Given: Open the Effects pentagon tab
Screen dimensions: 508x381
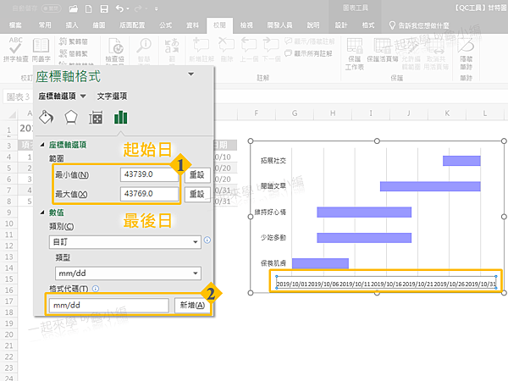Looking at the screenshot, I should click(71, 117).
